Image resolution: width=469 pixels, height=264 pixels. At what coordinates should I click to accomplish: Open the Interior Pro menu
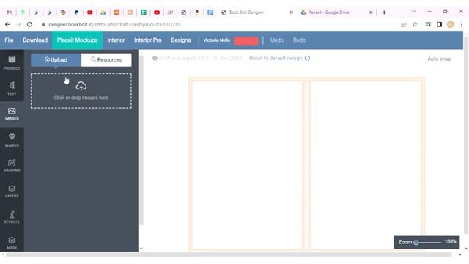(x=148, y=40)
